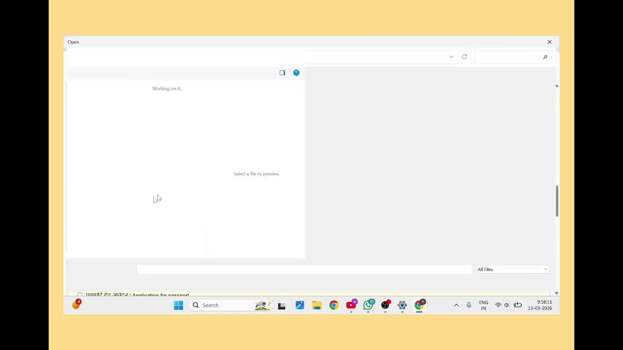This screenshot has width=623, height=350.
Task: Click the file name input field
Action: 304,269
